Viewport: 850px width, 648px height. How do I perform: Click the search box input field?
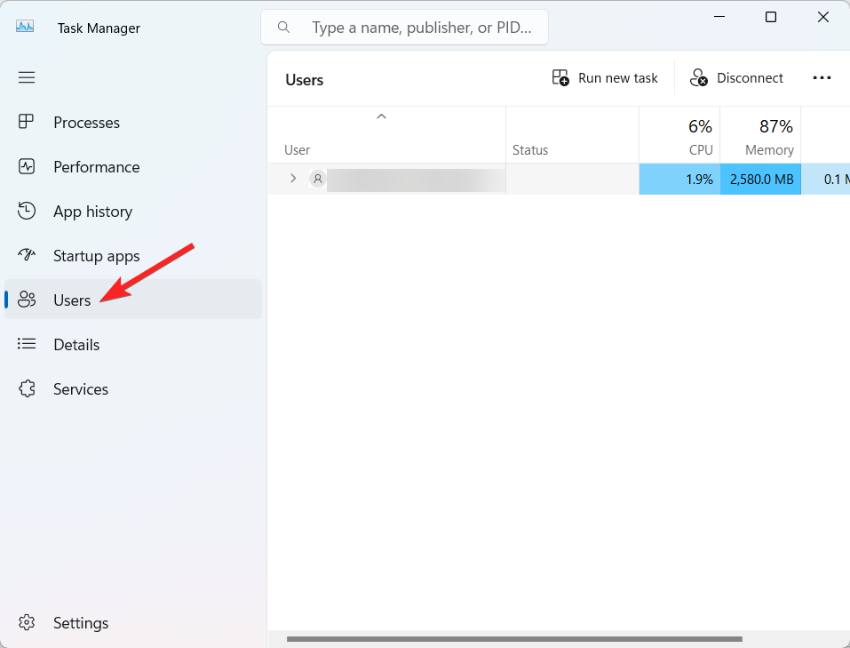tap(404, 28)
